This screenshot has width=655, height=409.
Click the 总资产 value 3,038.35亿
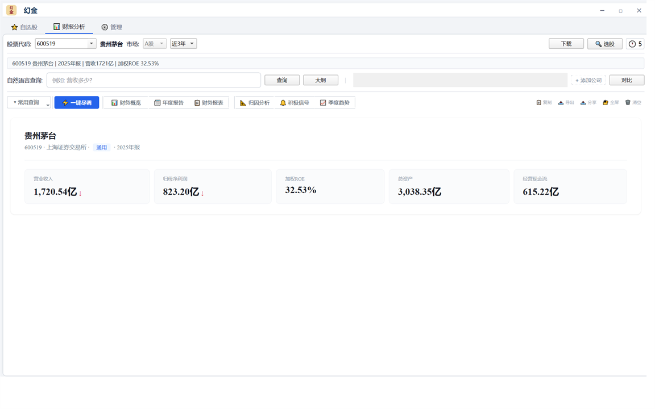tap(420, 192)
